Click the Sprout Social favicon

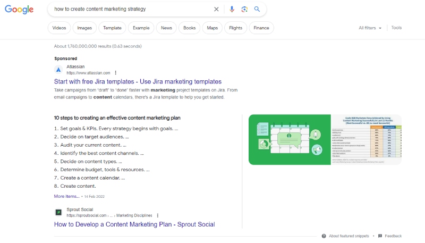click(x=58, y=212)
